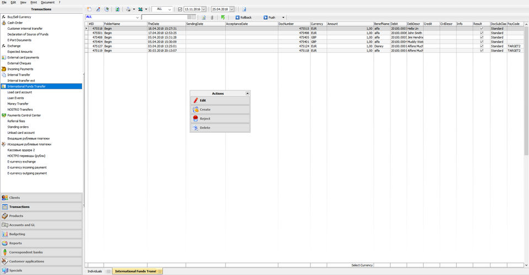Select the Buy/Sell Currency function icon
Screen dimensions: 529x275
coord(4,17)
